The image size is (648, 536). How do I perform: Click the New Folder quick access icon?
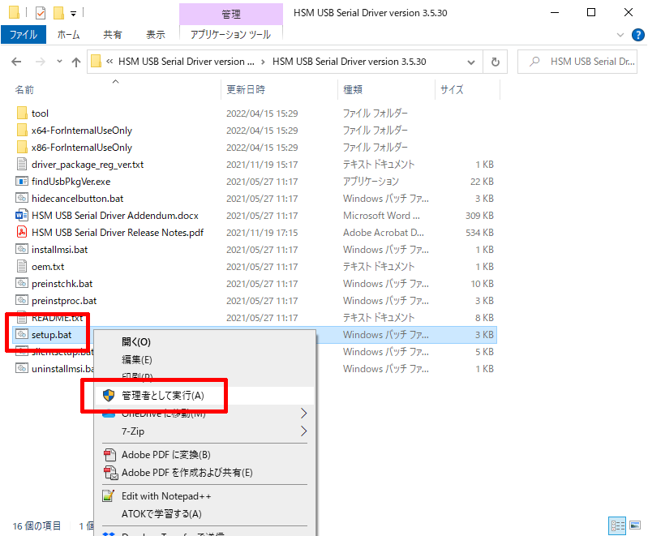point(58,13)
